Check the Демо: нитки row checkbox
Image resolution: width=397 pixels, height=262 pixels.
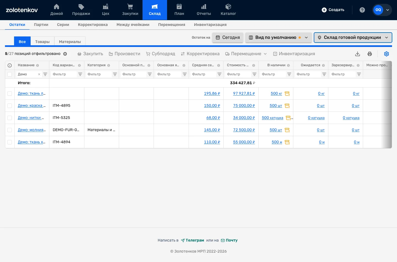10,118
